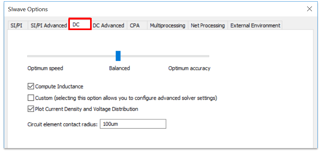This screenshot has width=319, height=151.
Task: Open the SI/PI Advanced tab
Action: (x=48, y=26)
